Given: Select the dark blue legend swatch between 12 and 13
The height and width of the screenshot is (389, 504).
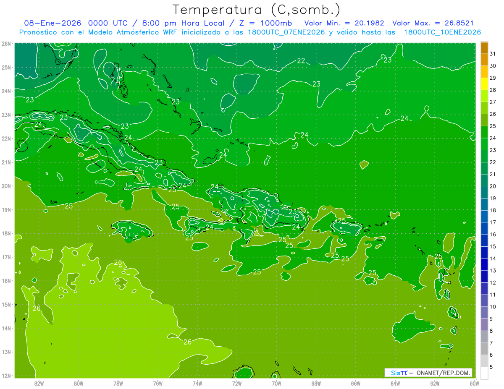Looking at the screenshot, I should (484, 276).
